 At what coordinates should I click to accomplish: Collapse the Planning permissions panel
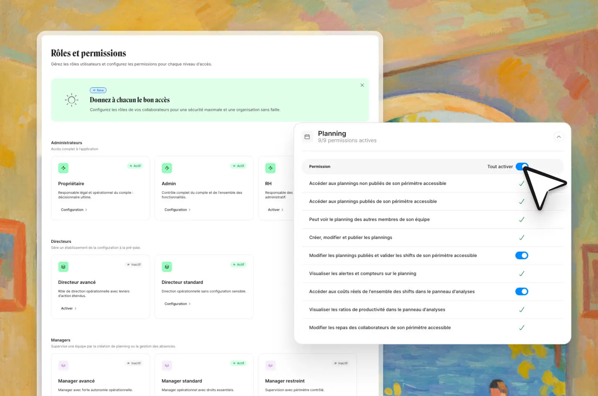click(x=559, y=137)
